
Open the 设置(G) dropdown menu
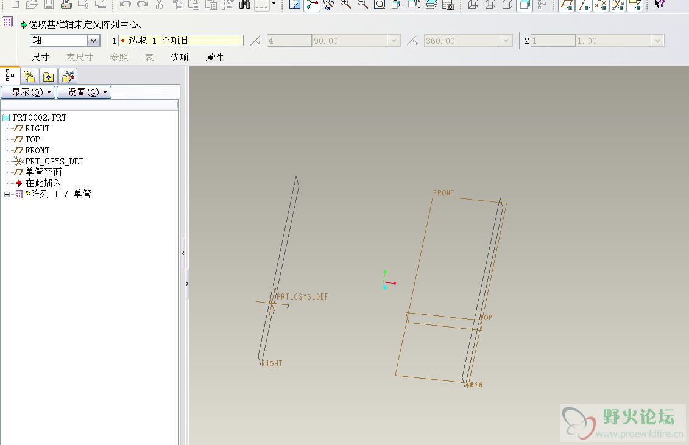84,93
